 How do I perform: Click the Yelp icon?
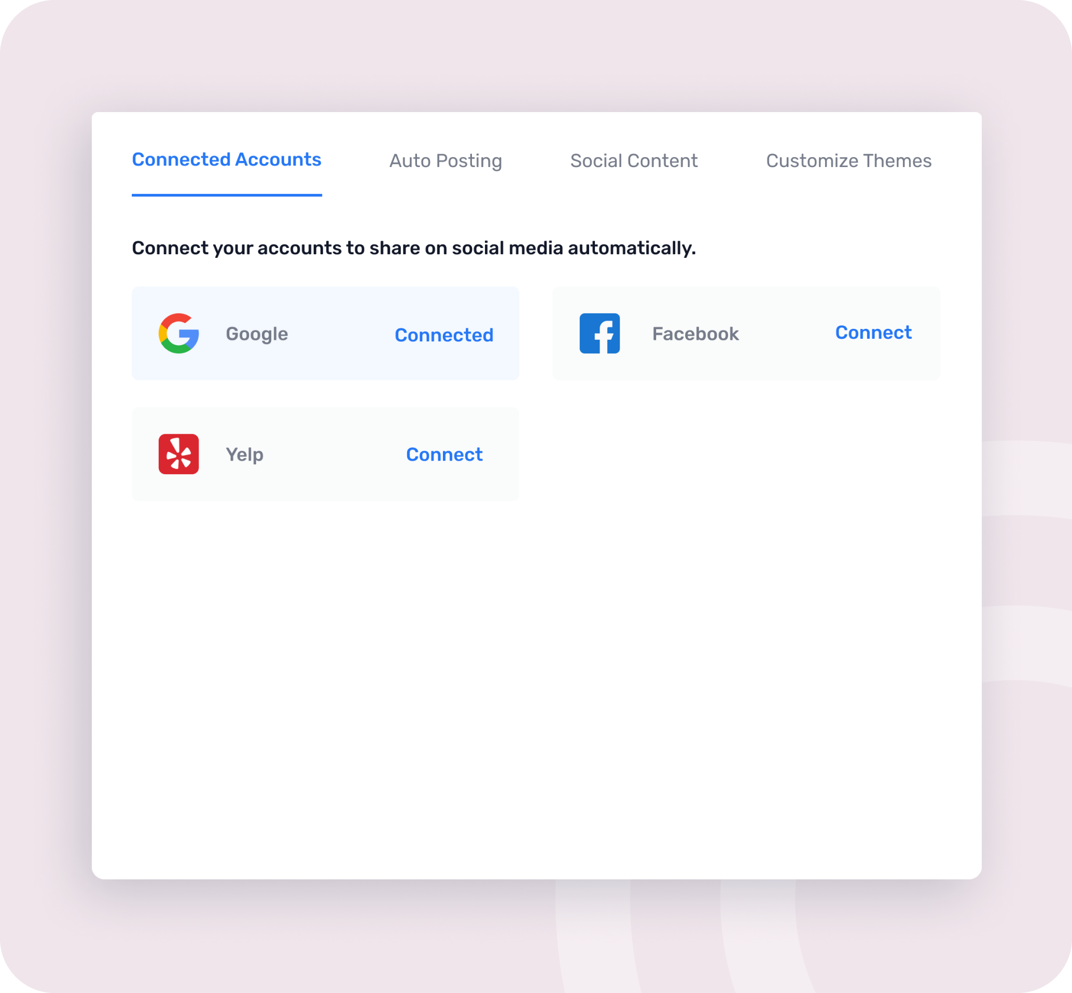coord(179,454)
